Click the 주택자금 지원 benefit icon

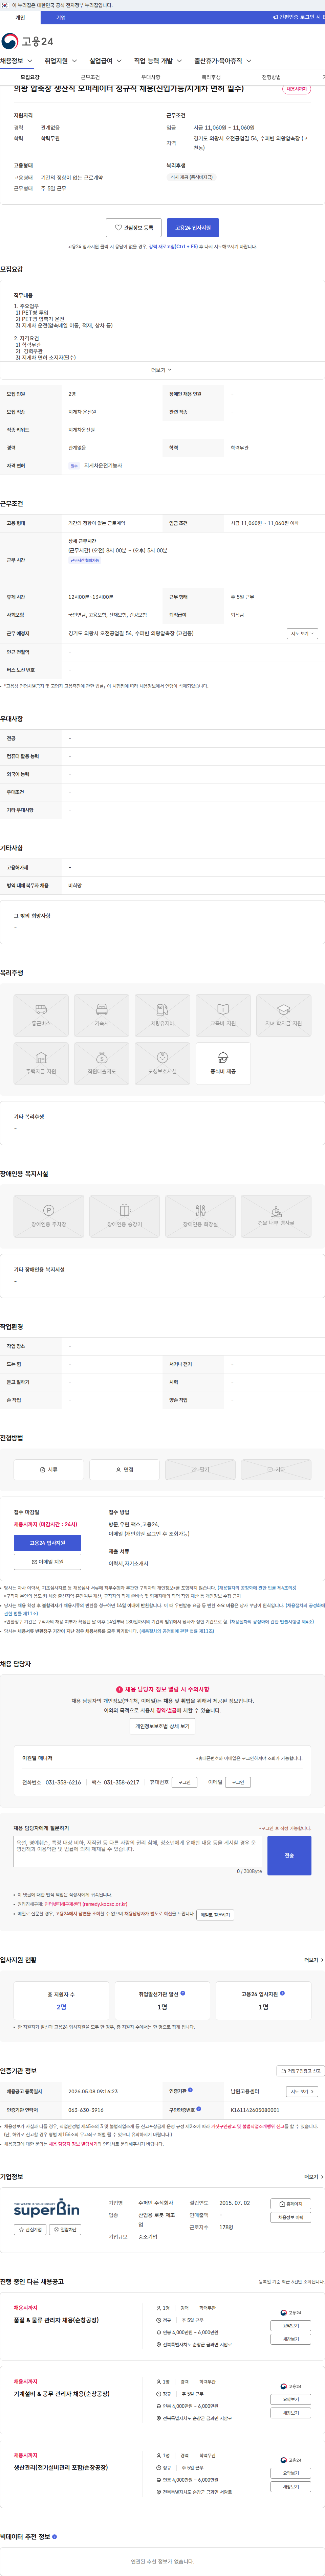click(41, 1063)
